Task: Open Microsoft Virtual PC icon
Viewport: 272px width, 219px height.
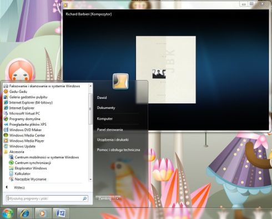Action: [x=6, y=113]
